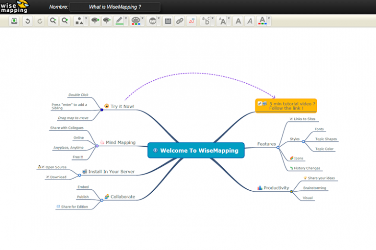This screenshot has height=250, width=376.
Task: Add a note to topic
Action: click(168, 21)
